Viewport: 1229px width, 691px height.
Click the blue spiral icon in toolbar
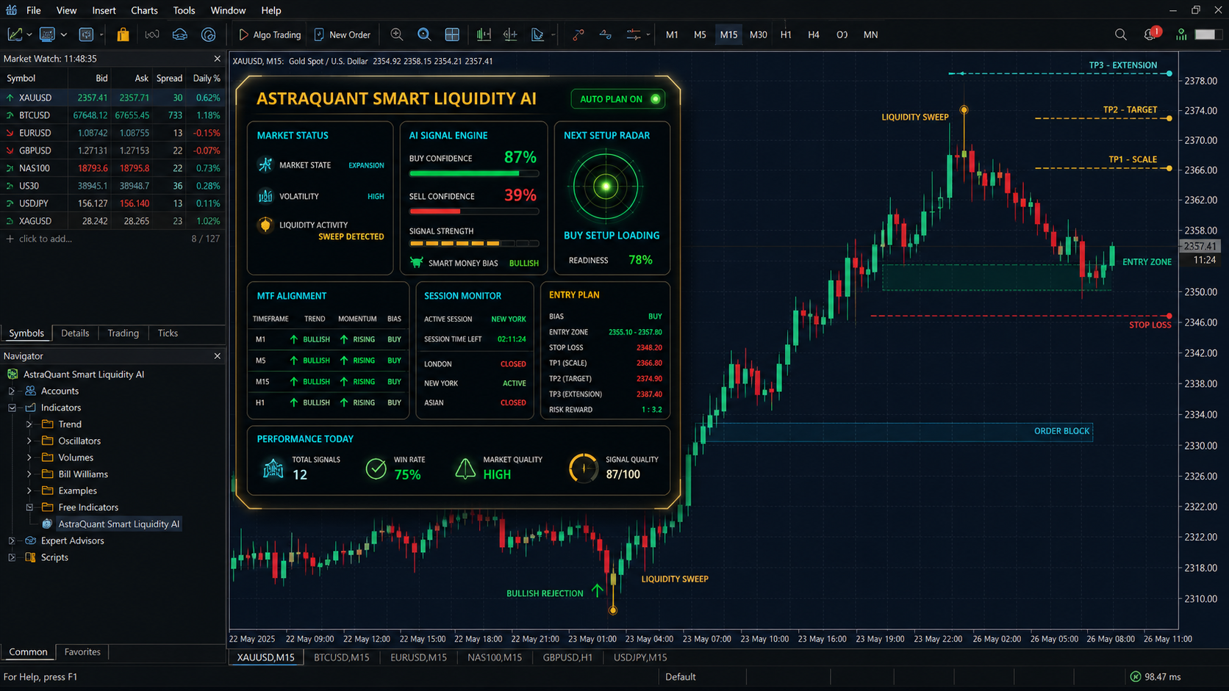click(x=209, y=35)
